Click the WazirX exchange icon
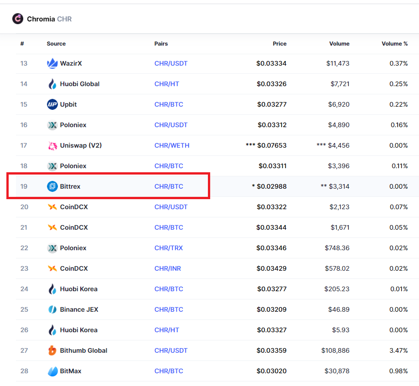 [x=52, y=63]
